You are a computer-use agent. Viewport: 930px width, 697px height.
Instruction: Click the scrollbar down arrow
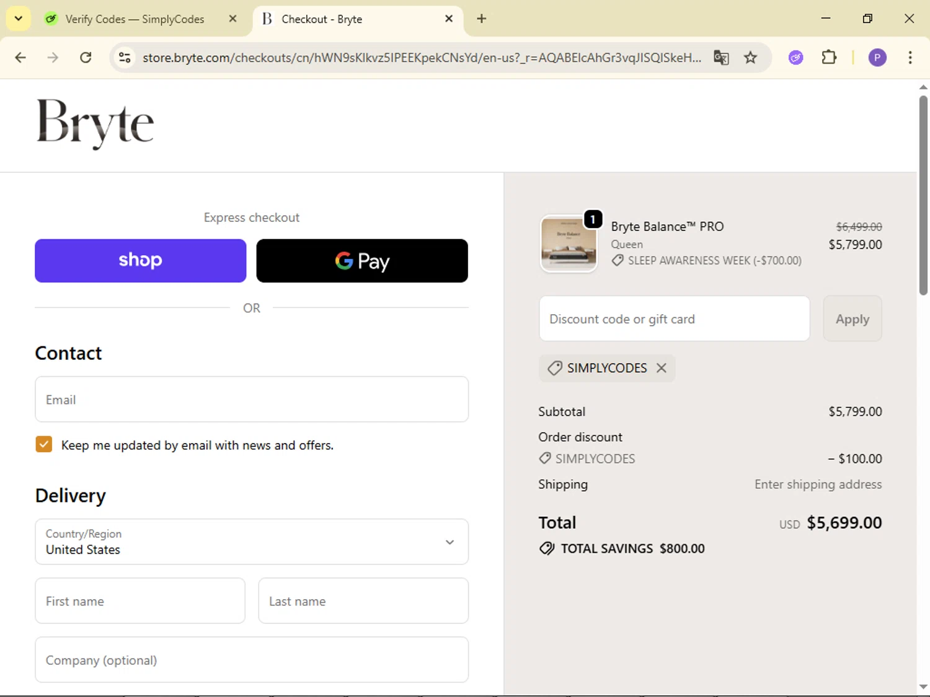click(923, 686)
